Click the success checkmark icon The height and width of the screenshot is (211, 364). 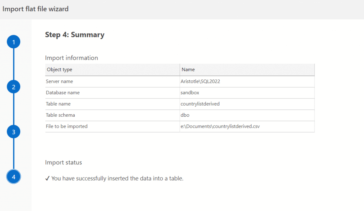47,179
